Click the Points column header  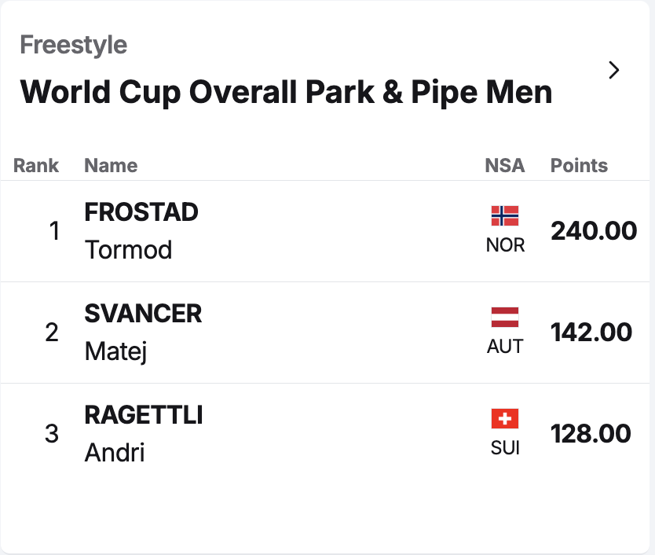coord(579,166)
